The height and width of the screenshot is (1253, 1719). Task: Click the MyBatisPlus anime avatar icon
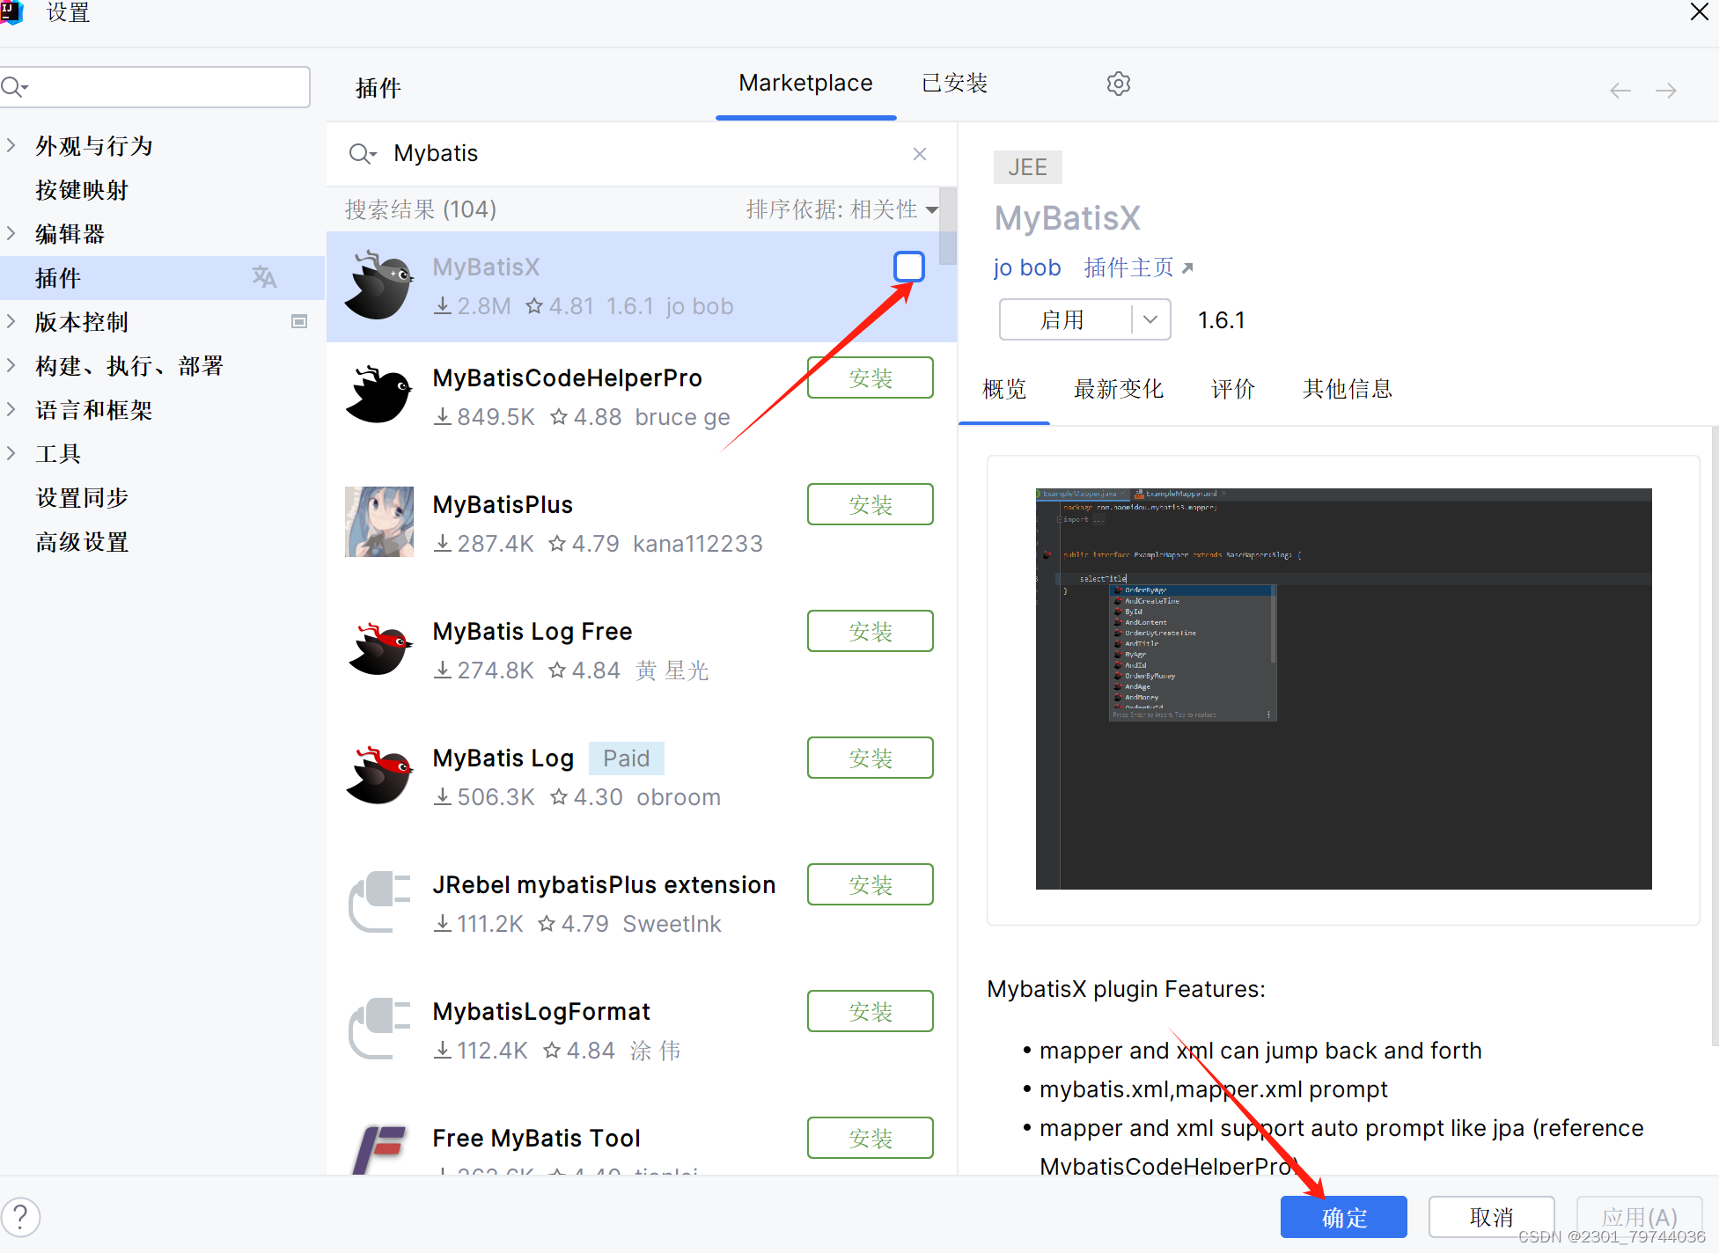pyautogui.click(x=379, y=522)
